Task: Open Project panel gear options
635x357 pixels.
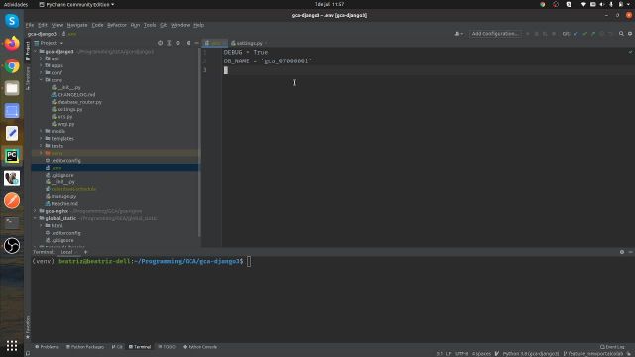Action: 189,43
